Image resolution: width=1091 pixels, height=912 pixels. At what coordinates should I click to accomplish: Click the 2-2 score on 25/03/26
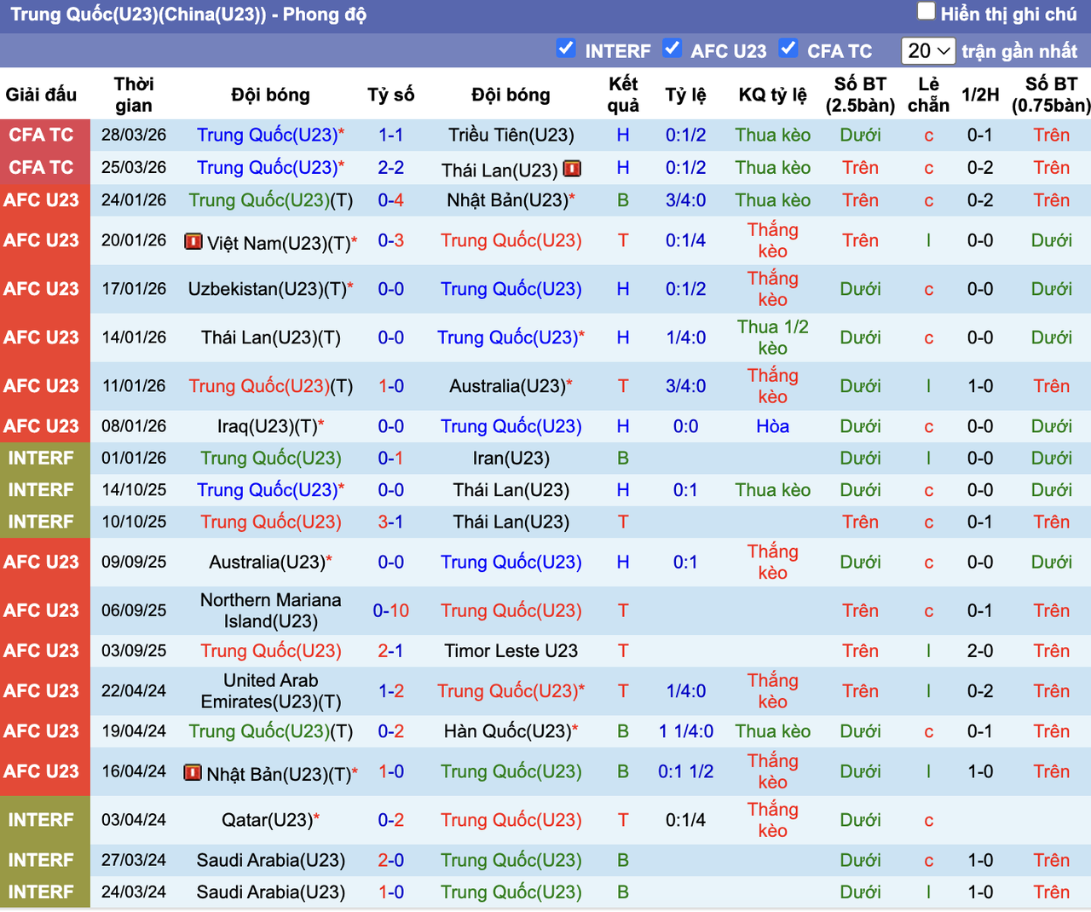(x=391, y=168)
